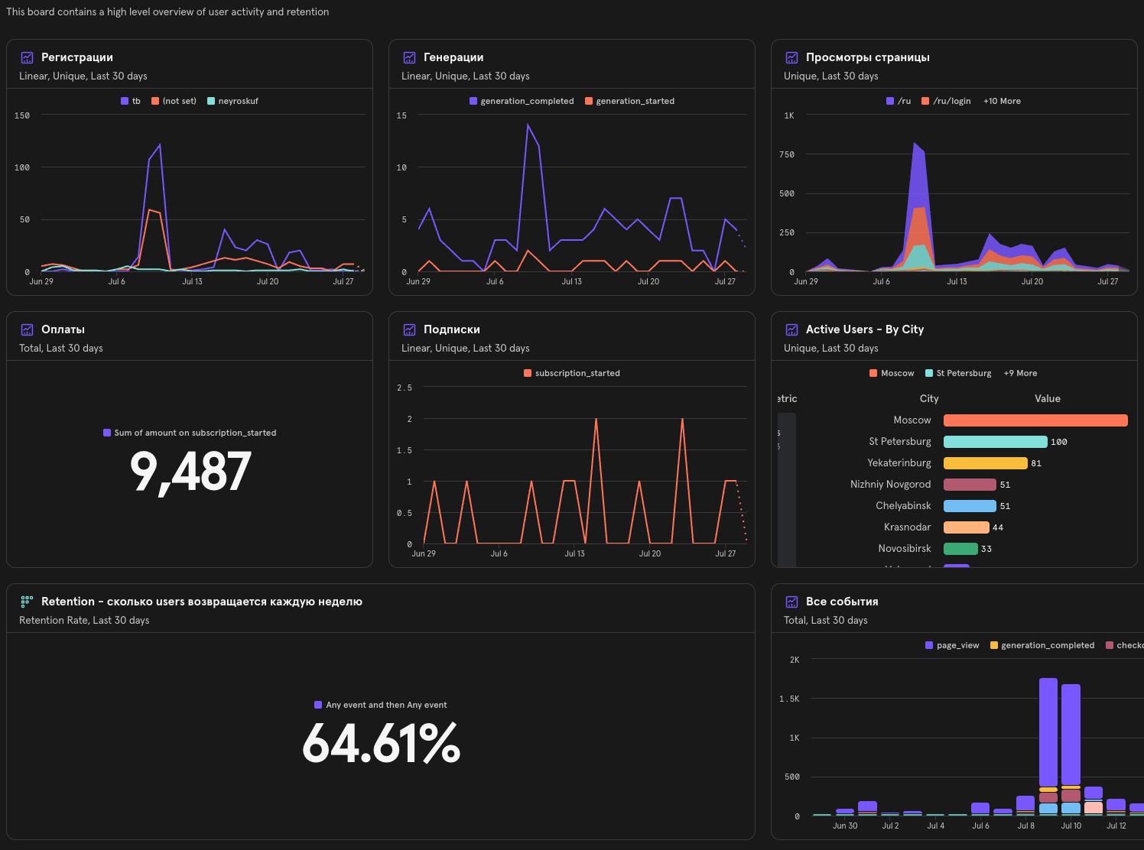Click the Value column header
The height and width of the screenshot is (850, 1144).
(x=1048, y=398)
